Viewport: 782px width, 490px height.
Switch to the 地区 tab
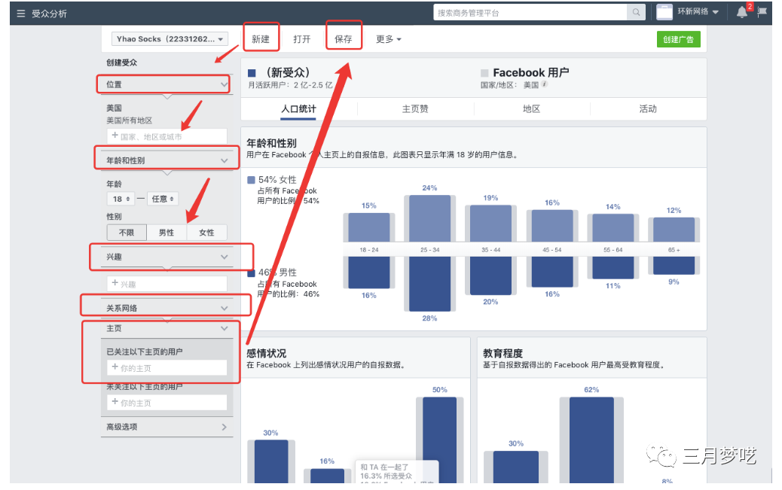[x=532, y=109]
